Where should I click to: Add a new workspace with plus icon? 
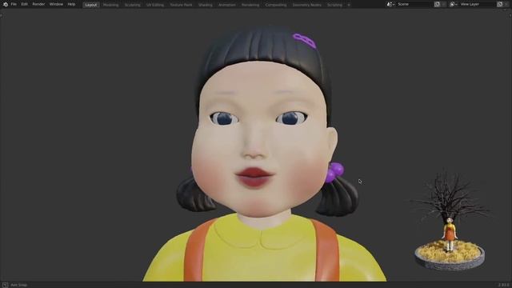[x=349, y=5]
